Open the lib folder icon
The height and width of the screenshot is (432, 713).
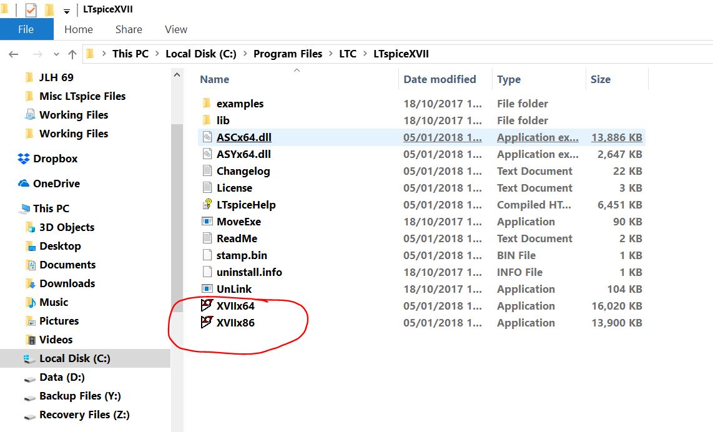click(x=207, y=120)
